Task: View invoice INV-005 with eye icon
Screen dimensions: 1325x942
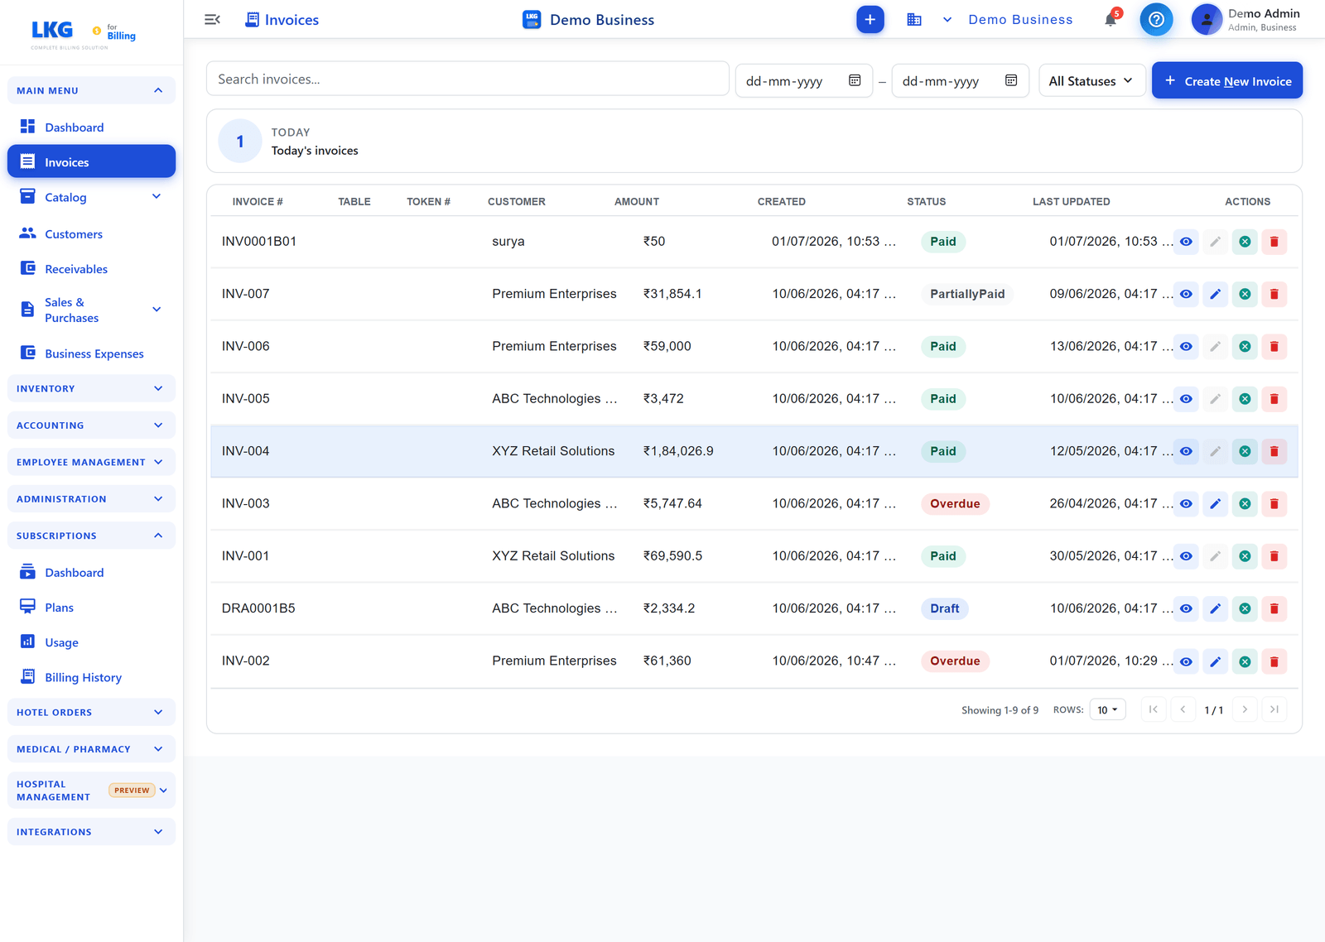Action: [1186, 399]
